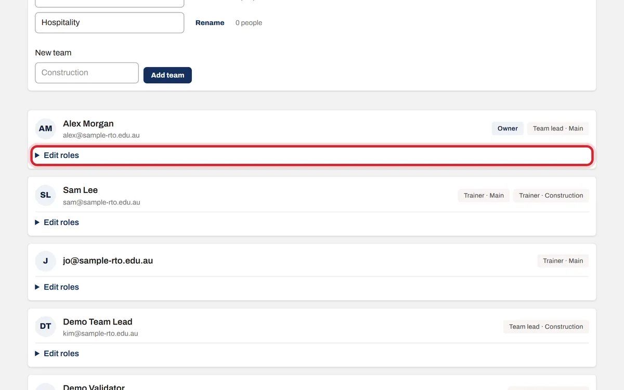Click the Add team button

(167, 75)
